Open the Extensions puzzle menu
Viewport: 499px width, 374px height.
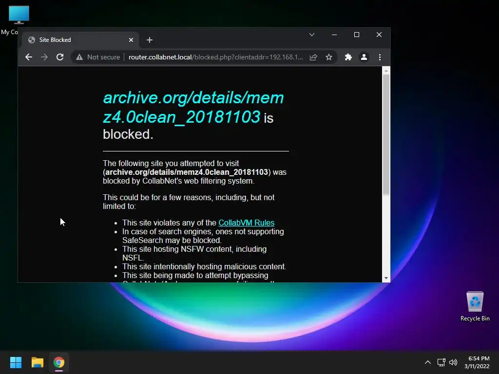348,57
